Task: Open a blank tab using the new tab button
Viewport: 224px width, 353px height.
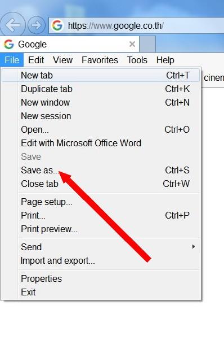Action: tap(147, 44)
